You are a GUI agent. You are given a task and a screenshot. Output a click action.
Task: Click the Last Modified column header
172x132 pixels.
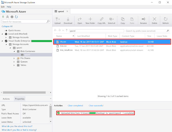click(x=83, y=36)
